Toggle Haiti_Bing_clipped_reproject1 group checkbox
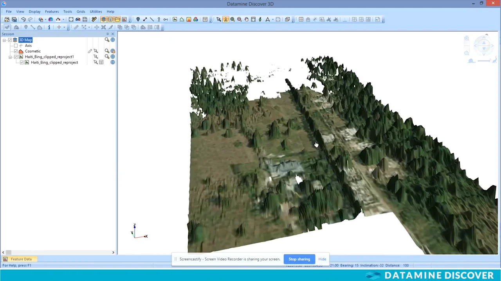 point(16,57)
